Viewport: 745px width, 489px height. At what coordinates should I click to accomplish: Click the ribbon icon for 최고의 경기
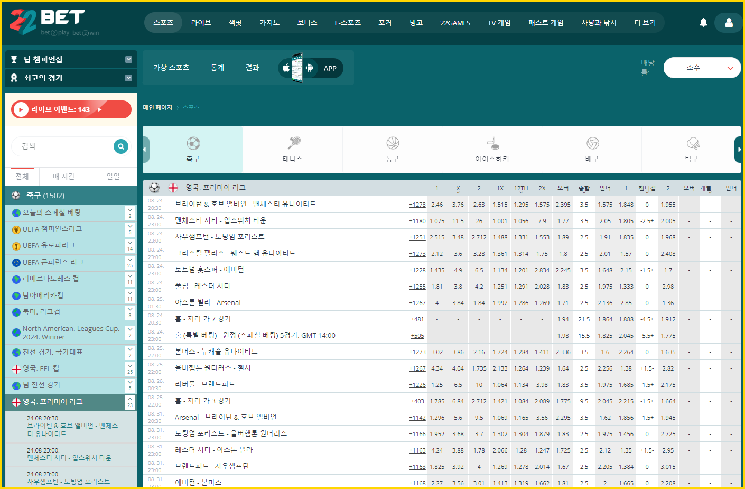click(14, 78)
